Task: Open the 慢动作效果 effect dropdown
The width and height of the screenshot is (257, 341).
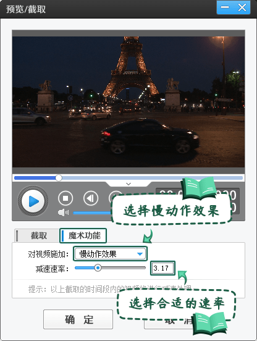Action: tap(110, 254)
